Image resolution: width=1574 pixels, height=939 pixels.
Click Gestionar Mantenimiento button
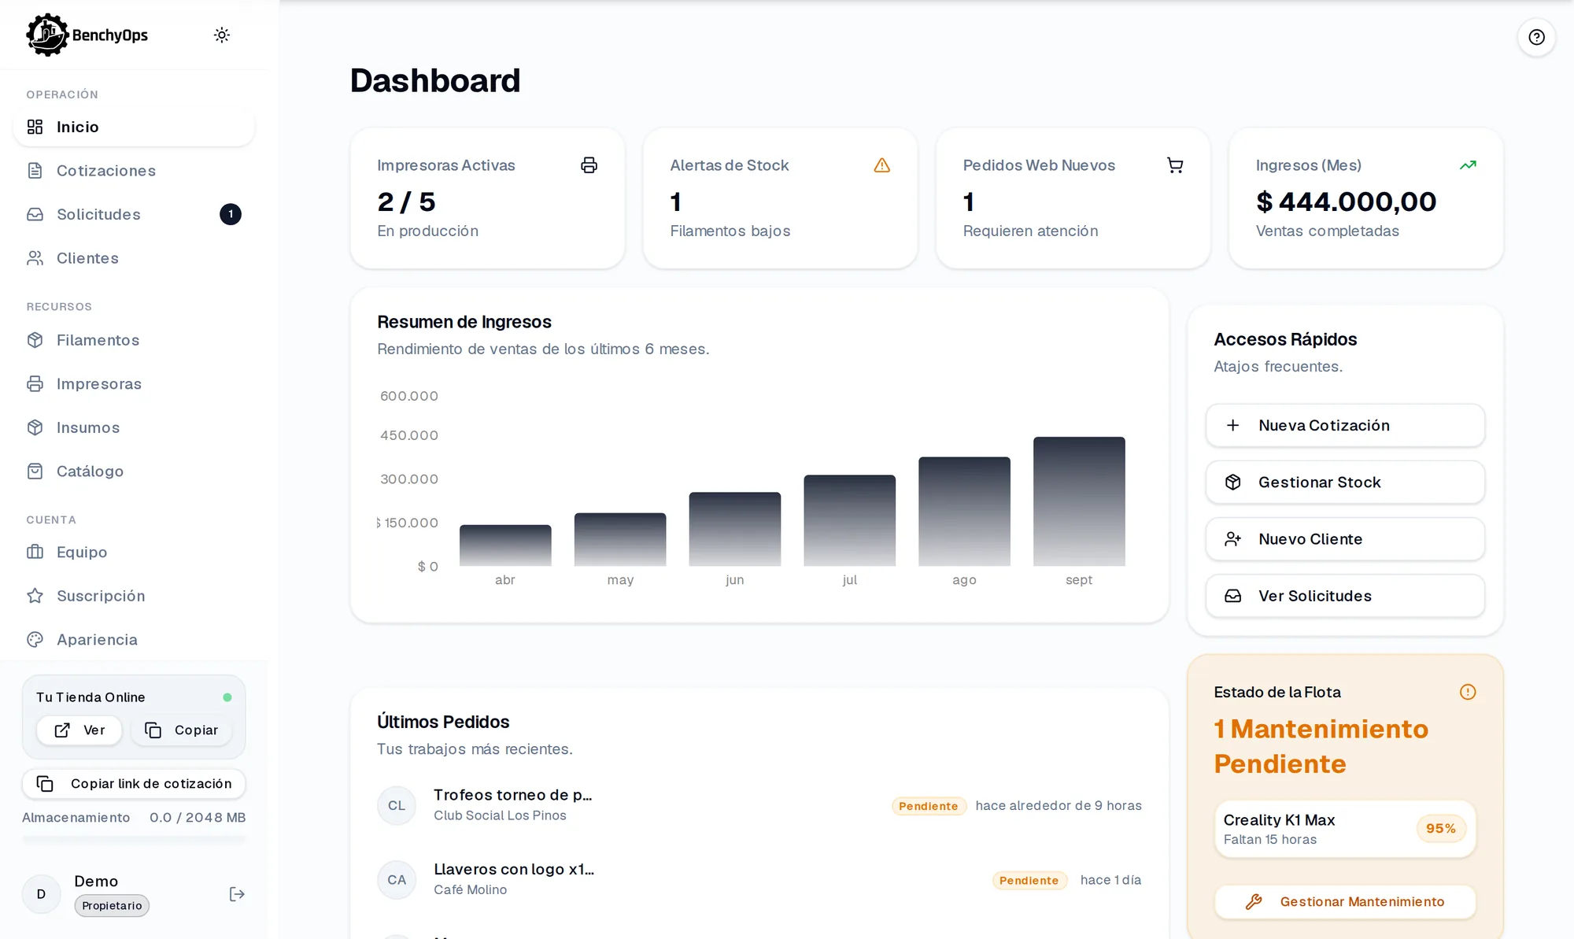(x=1345, y=902)
